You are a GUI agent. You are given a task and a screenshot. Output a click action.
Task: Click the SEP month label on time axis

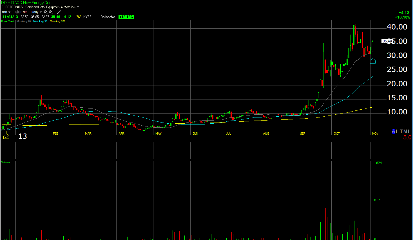(x=303, y=133)
